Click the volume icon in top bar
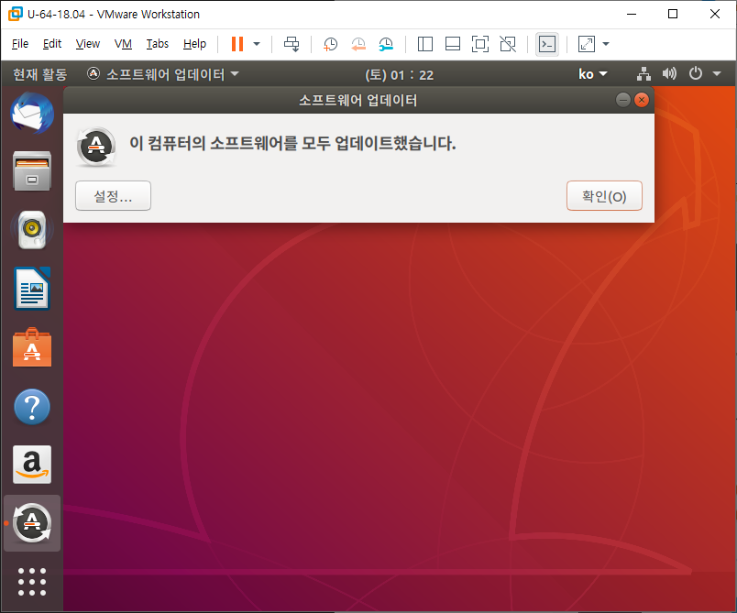 click(669, 73)
